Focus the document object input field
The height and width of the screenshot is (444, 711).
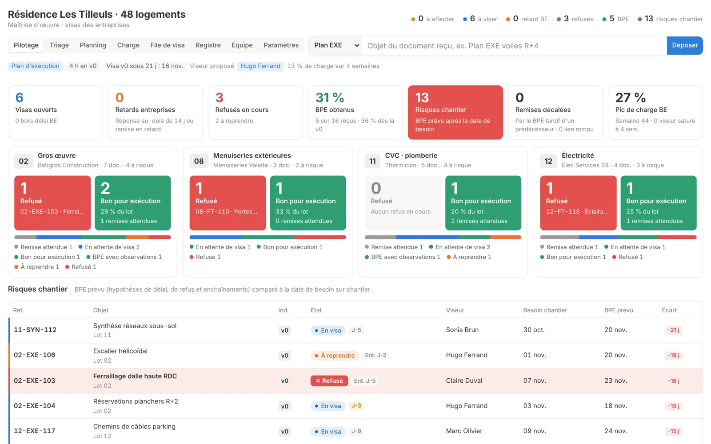pyautogui.click(x=514, y=46)
